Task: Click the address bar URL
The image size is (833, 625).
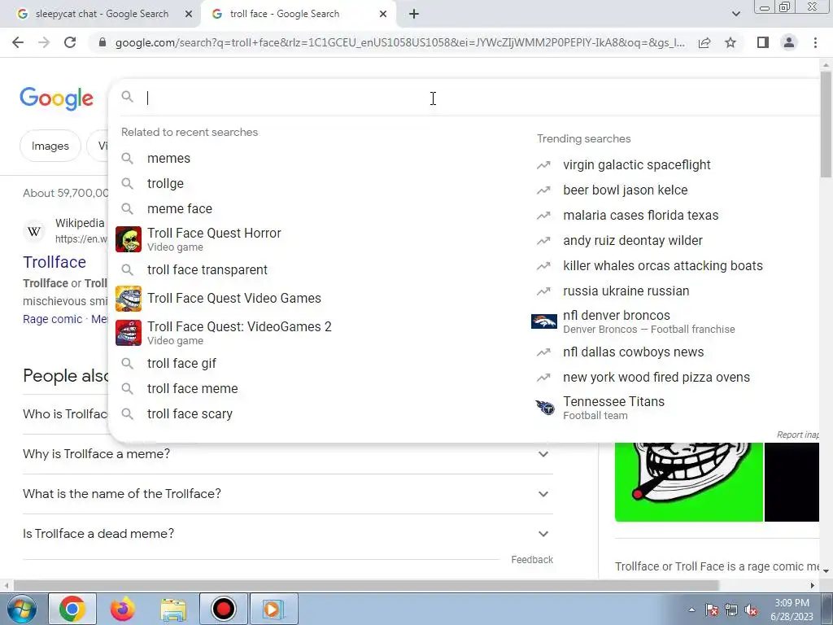Action: coord(399,42)
